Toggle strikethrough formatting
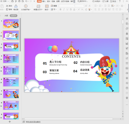The height and width of the screenshot is (124, 129). tap(71, 9)
